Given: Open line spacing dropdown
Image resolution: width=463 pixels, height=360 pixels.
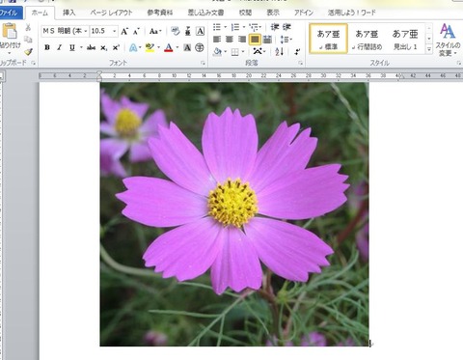Looking at the screenshot, I should pyautogui.click(x=286, y=40).
